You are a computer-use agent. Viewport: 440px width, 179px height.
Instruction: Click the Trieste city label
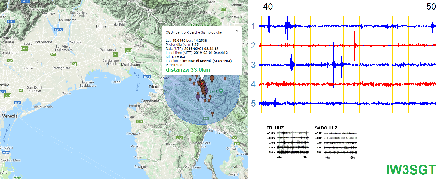[x=154, y=87]
